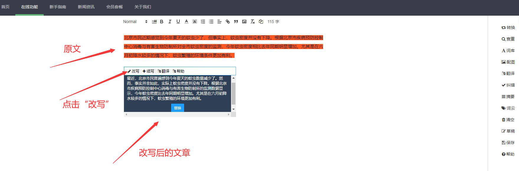This screenshot has width=519, height=171.
Task: Click 帮助 in the popup toolbar
Action: click(179, 71)
